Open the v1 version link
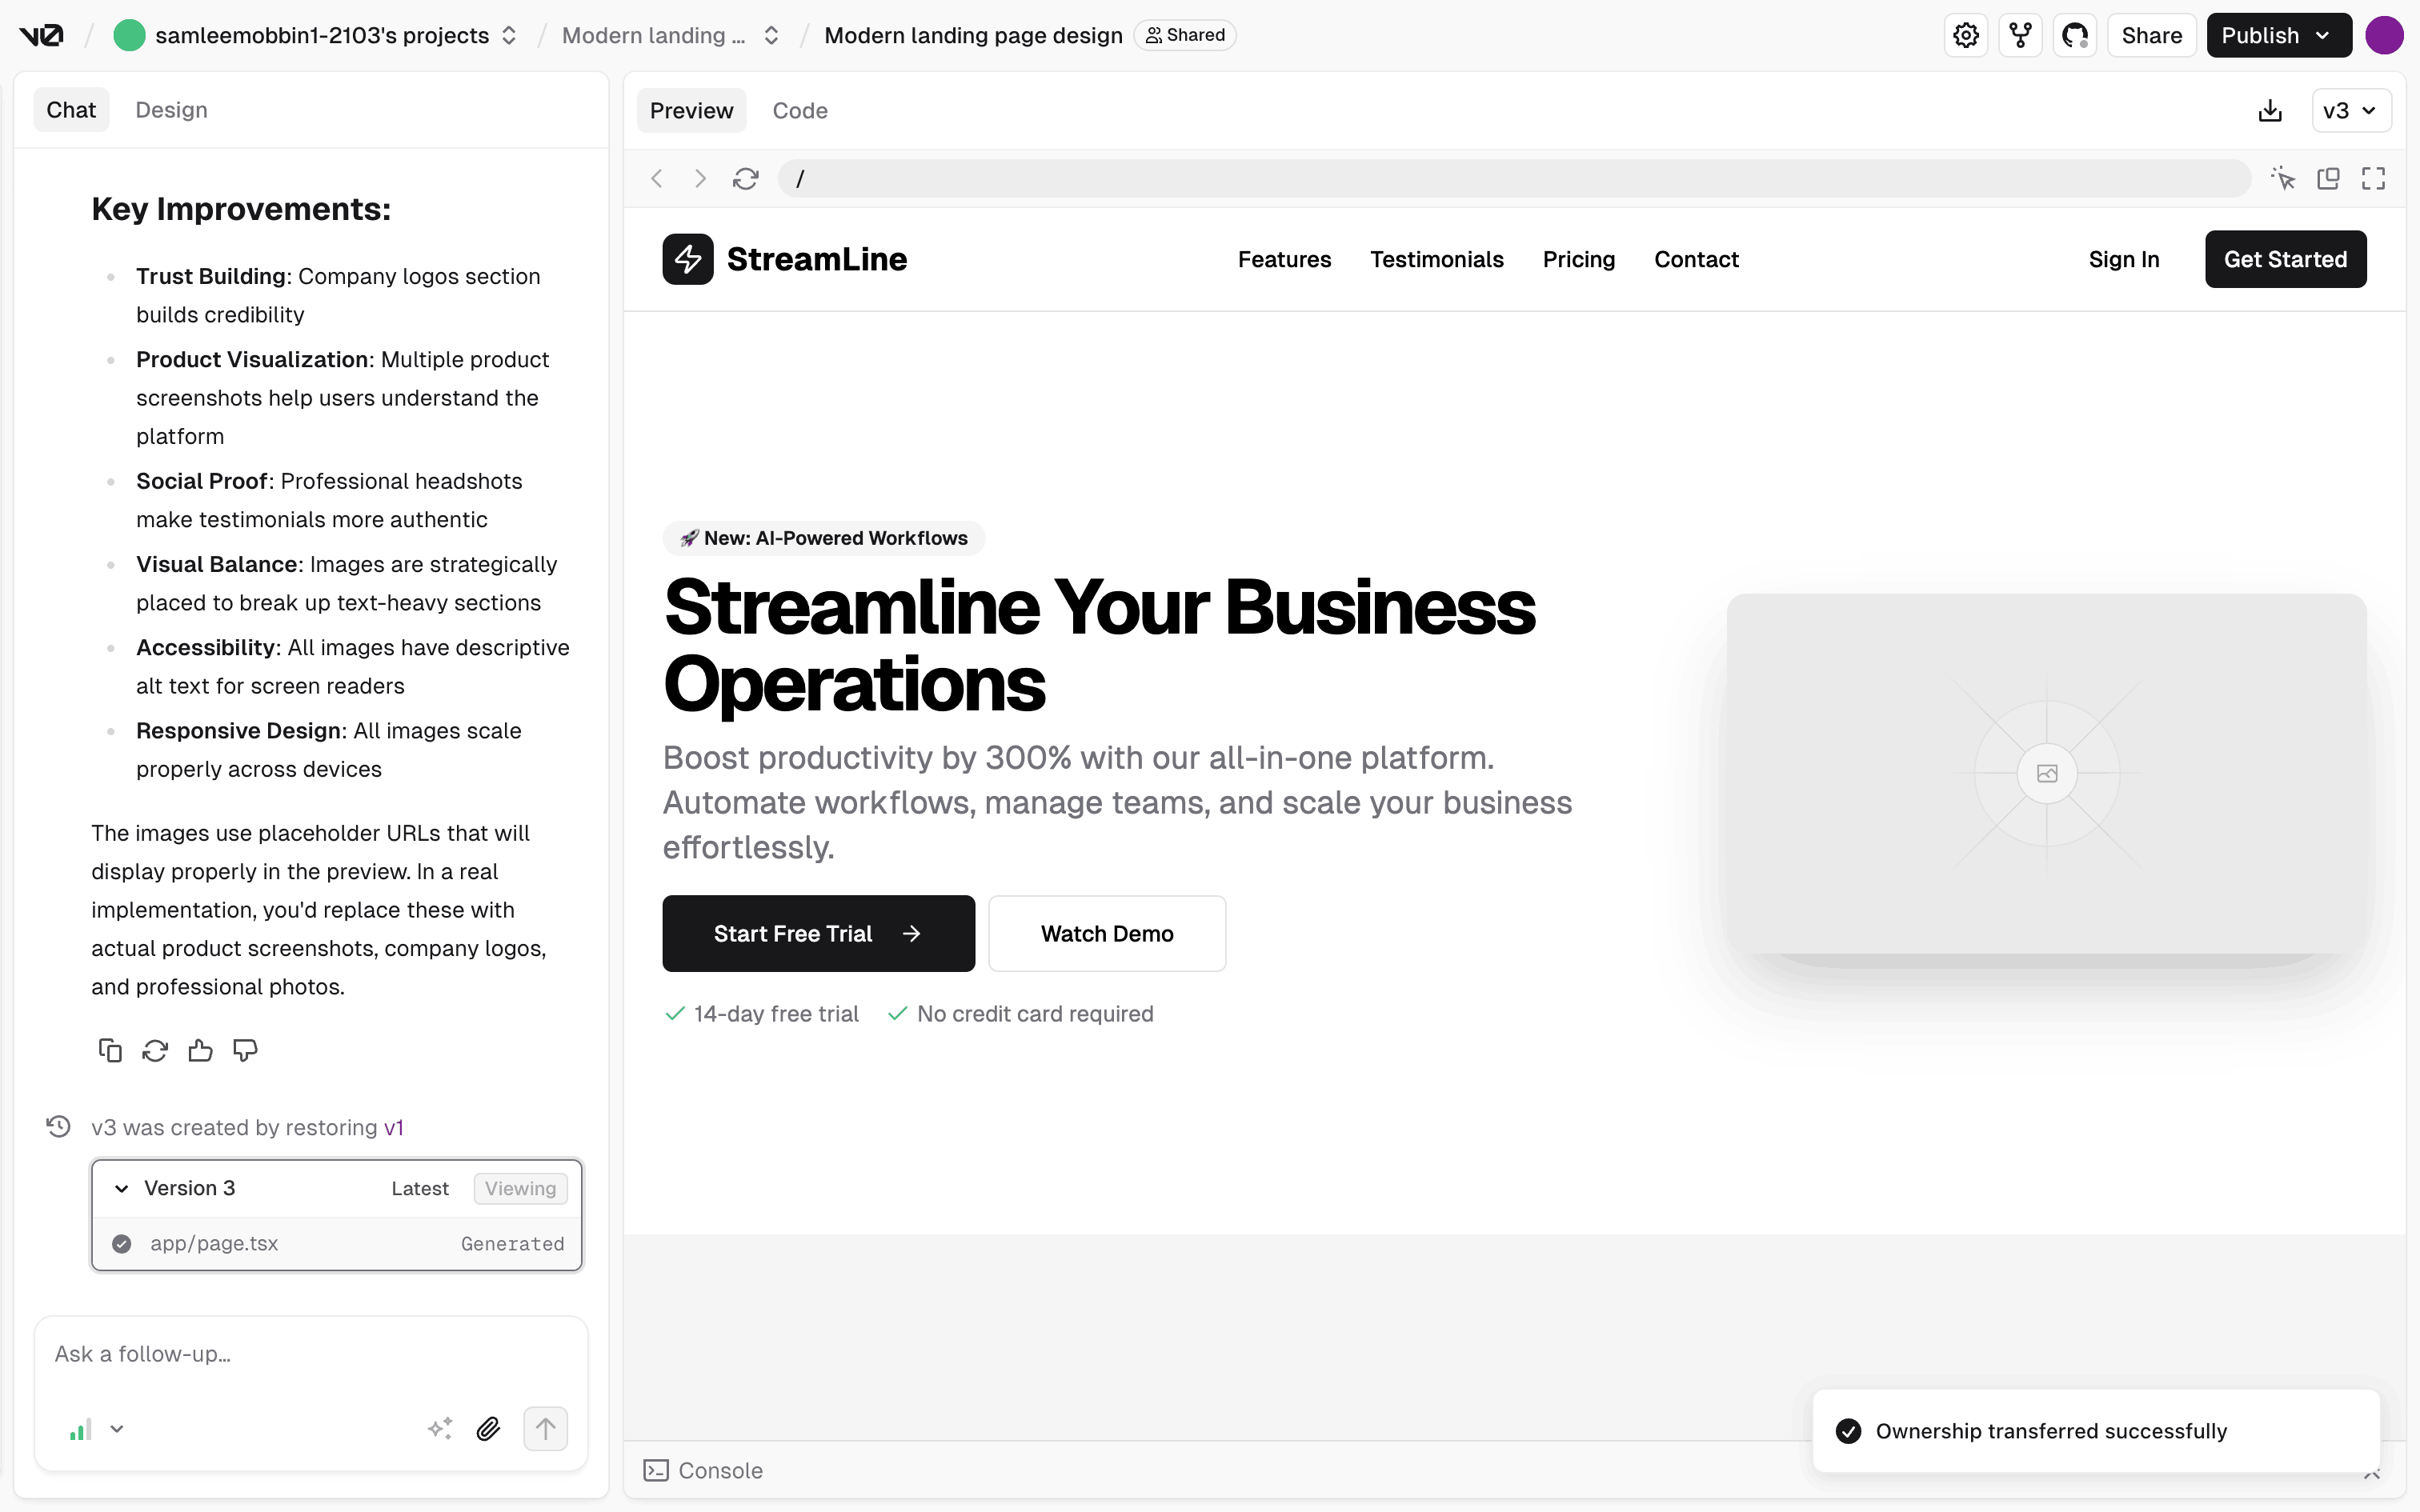The height and width of the screenshot is (1512, 2420). [394, 1128]
